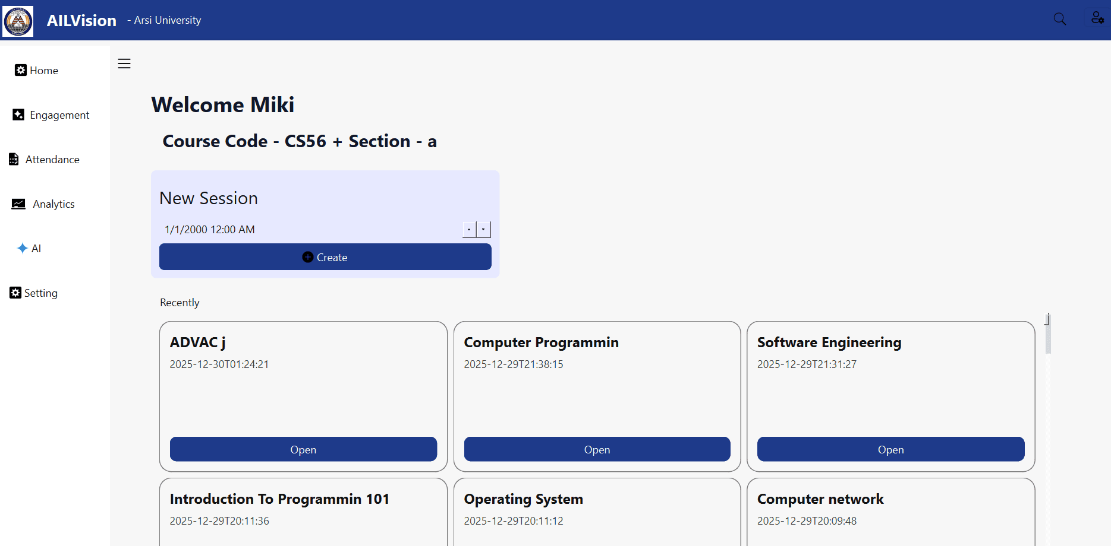1111x546 pixels.
Task: Open the search icon in header
Action: [1059, 19]
